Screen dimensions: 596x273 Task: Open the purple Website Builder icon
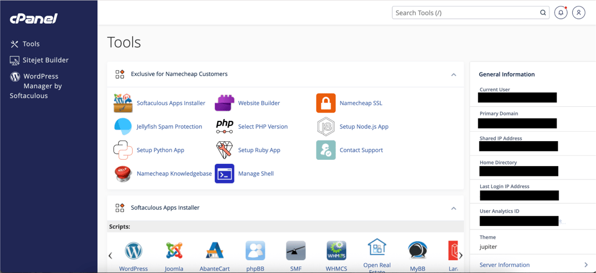pos(224,103)
